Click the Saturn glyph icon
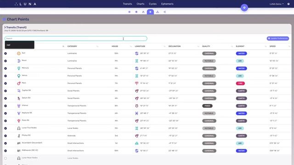 coord(19,99)
